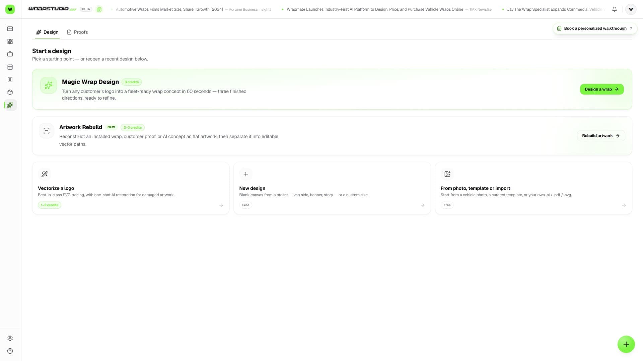Image resolution: width=643 pixels, height=361 pixels.
Task: Click the green floating plus button
Action: click(626, 344)
